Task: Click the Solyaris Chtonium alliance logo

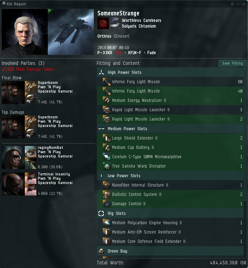Action: 115,23
